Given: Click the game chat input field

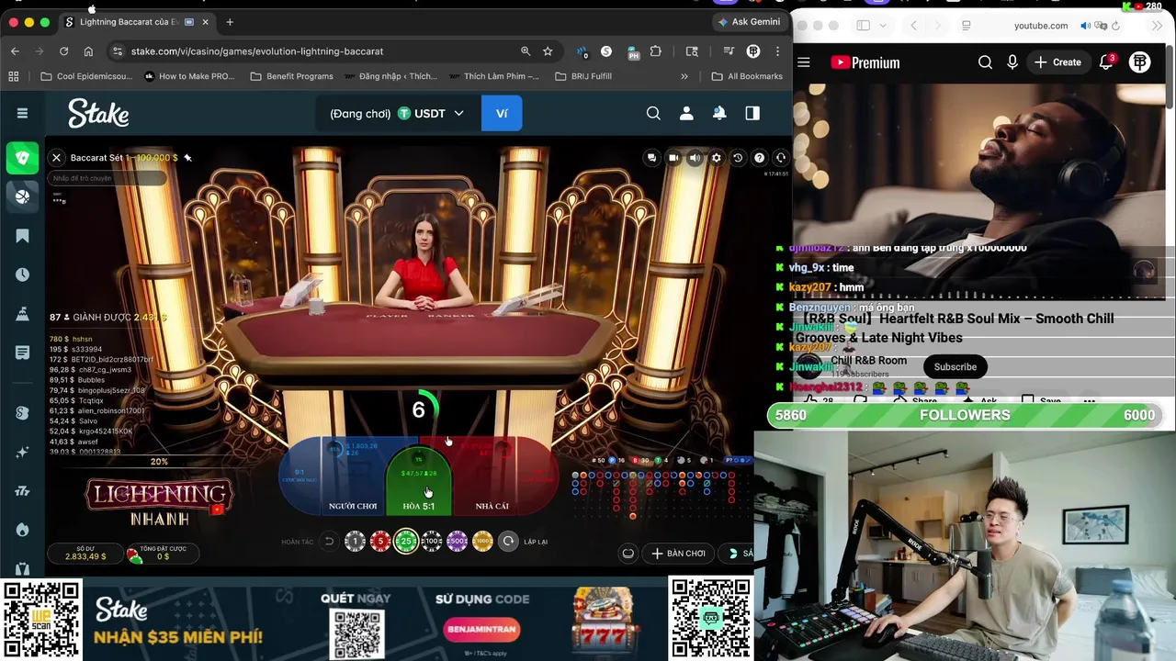Looking at the screenshot, I should (x=107, y=178).
